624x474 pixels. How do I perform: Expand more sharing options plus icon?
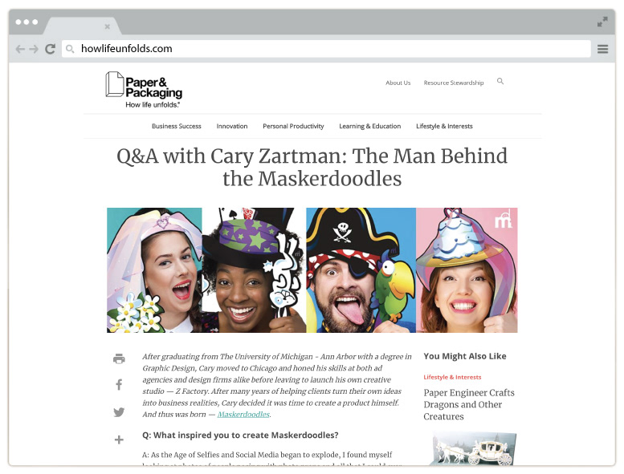(x=119, y=440)
